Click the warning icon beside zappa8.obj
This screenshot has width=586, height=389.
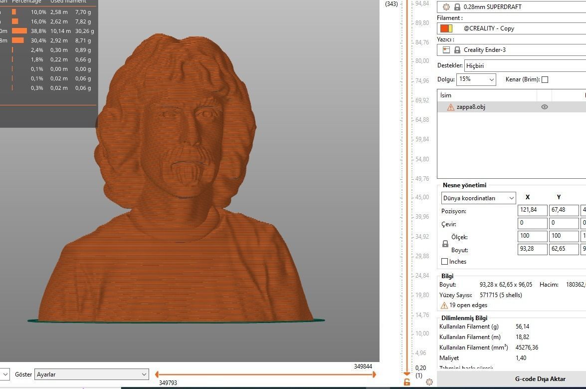point(451,107)
